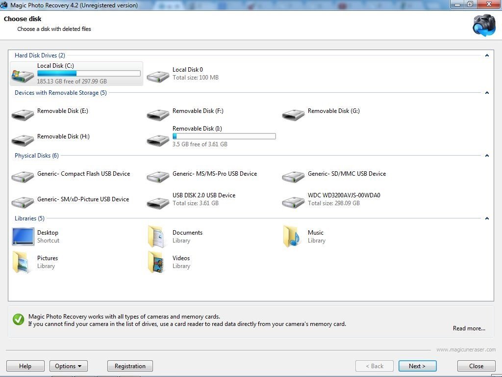Image resolution: width=502 pixels, height=377 pixels.
Task: Click the Hard Disk Drives (2) header
Action: pos(40,55)
